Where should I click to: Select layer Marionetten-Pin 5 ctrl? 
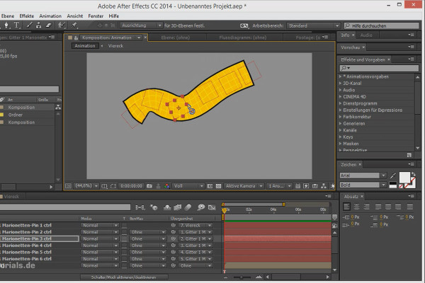click(27, 252)
